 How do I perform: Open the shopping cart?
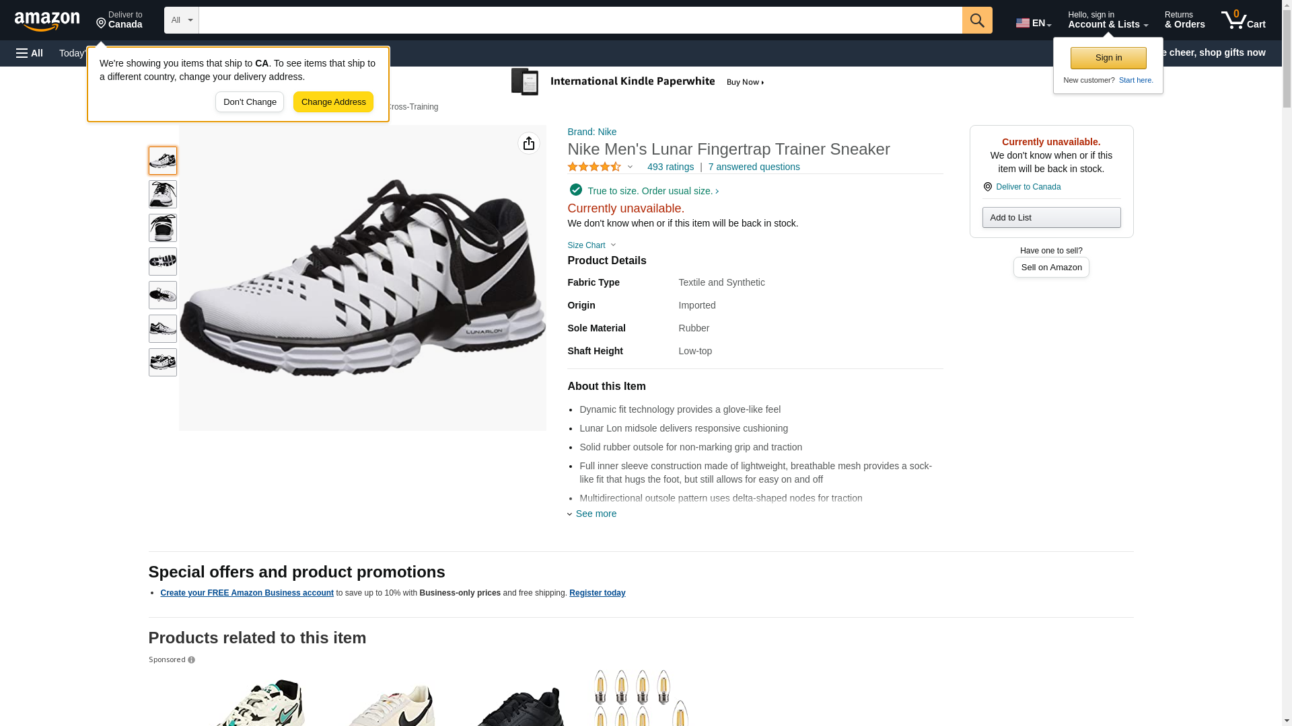(1243, 20)
